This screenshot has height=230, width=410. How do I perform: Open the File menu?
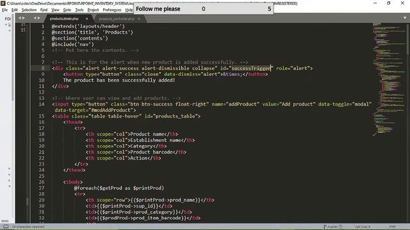tap(4, 10)
